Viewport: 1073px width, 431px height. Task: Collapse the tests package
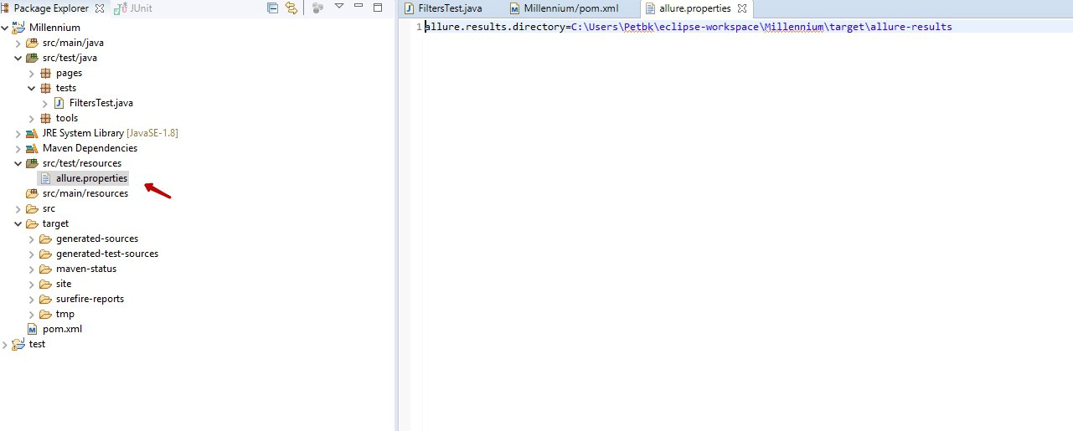(32, 88)
